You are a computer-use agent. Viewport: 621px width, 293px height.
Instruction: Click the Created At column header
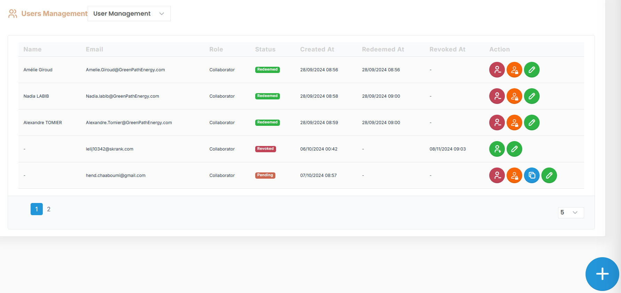[x=317, y=49]
